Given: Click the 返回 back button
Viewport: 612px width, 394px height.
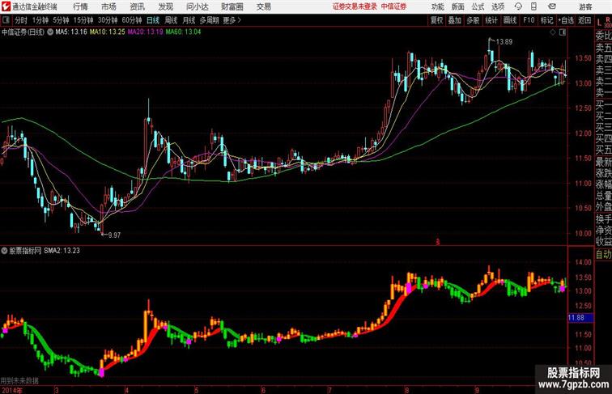Looking at the screenshot, I should coord(584,20).
